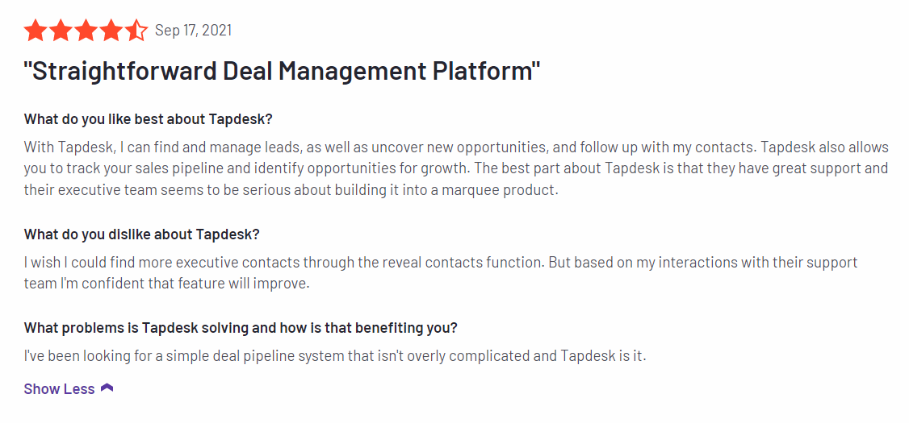Viewport: 909px width, 423px height.
Task: Click "What do you like best about Tapdesk?" heading
Action: tap(148, 119)
